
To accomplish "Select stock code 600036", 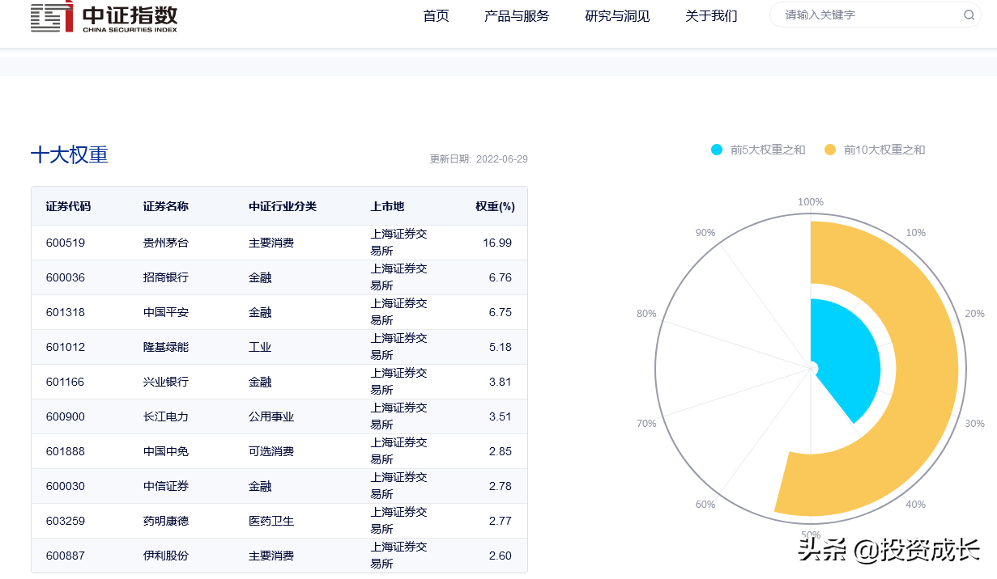I will [x=66, y=277].
